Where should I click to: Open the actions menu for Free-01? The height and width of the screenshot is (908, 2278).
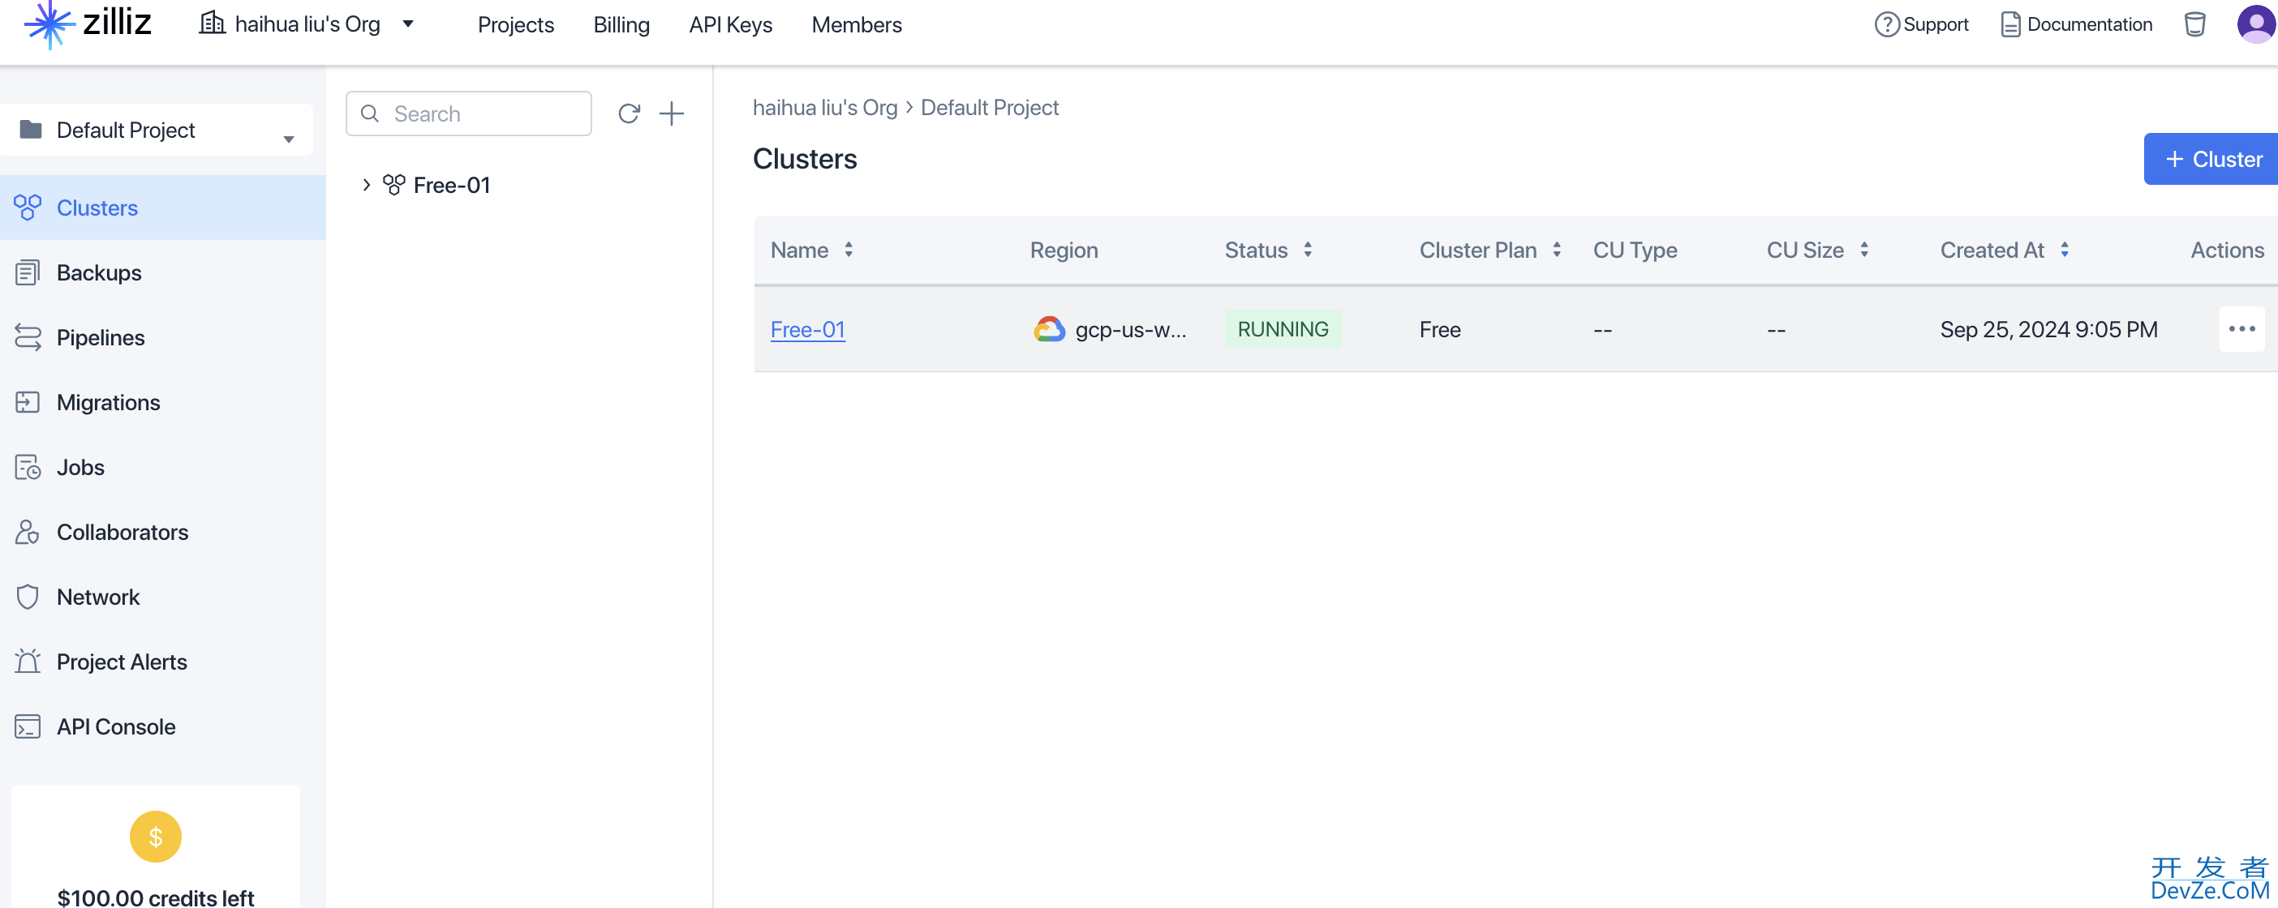(x=2241, y=329)
